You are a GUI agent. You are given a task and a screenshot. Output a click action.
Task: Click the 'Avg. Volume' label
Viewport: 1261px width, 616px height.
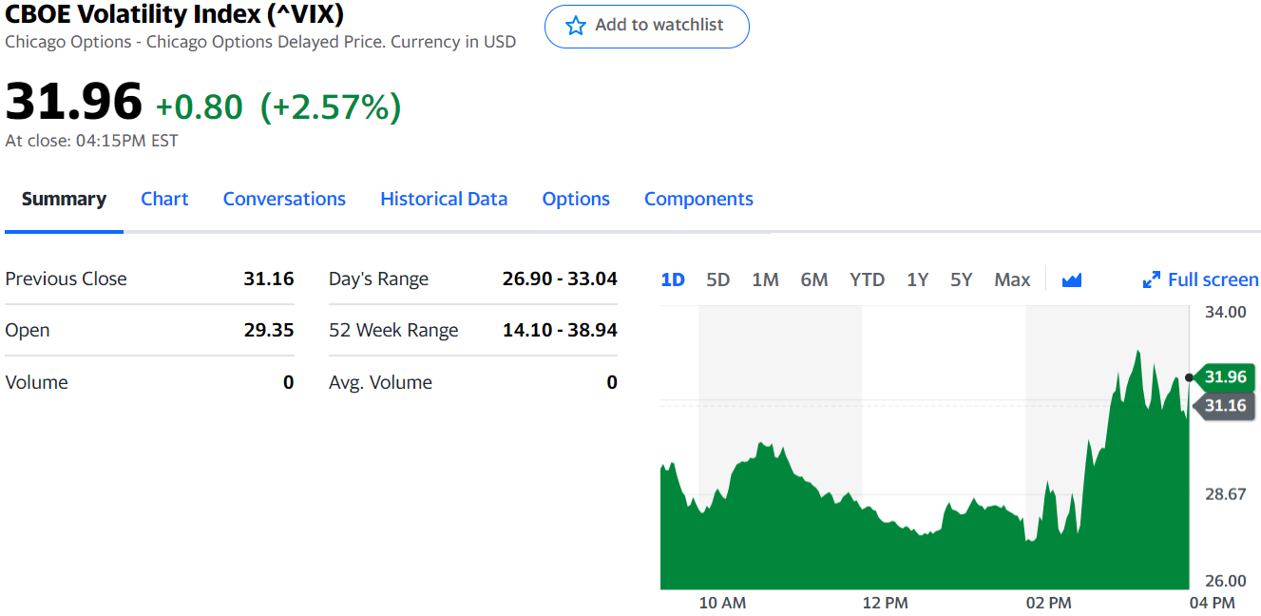(380, 382)
